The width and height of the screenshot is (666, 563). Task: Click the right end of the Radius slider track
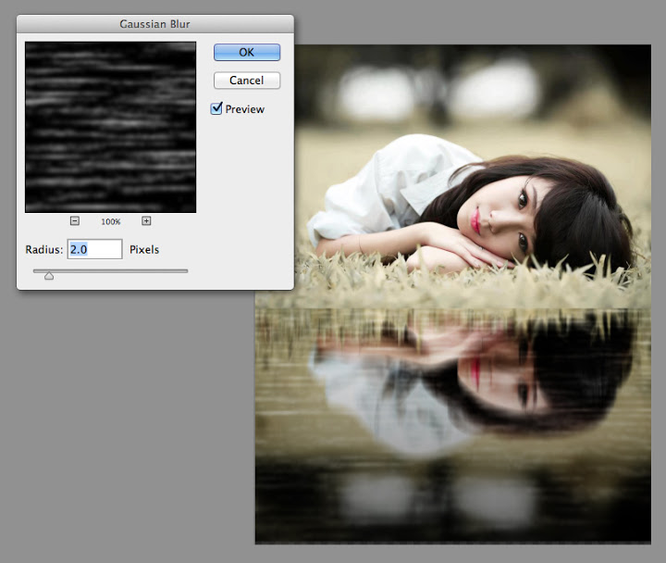tap(185, 270)
